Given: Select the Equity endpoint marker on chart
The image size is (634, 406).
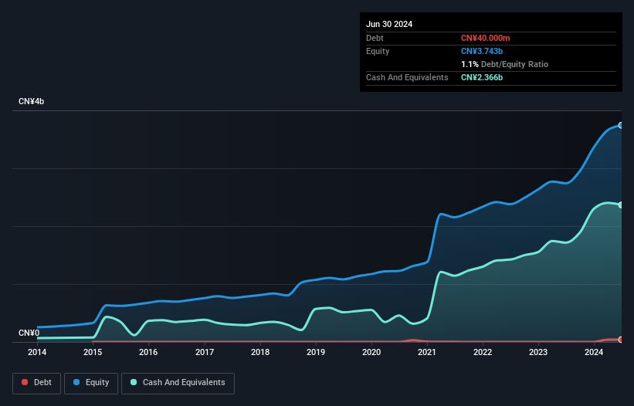Looking at the screenshot, I should point(621,126).
